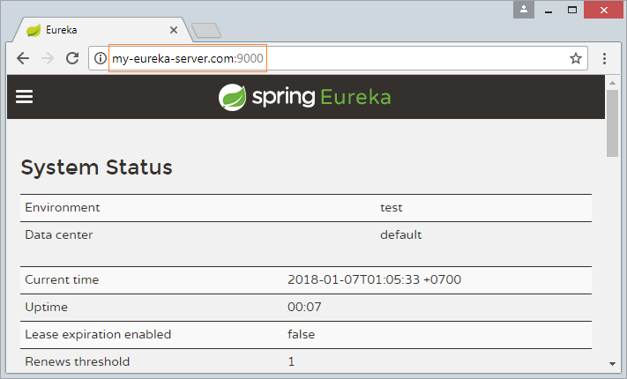The image size is (627, 379).
Task: Click the scrollbar up arrow
Action: pos(612,83)
